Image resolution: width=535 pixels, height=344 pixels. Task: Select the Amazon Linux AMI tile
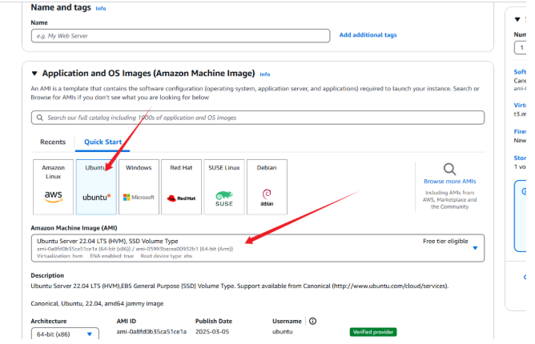(53, 187)
